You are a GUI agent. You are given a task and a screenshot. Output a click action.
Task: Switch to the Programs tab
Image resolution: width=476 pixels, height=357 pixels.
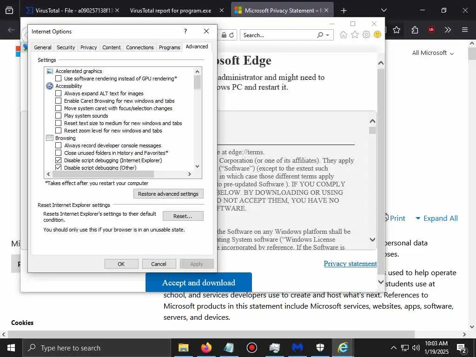(169, 47)
